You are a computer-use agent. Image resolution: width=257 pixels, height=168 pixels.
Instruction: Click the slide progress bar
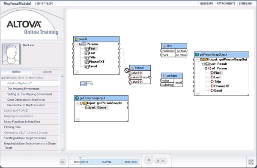click(105, 162)
